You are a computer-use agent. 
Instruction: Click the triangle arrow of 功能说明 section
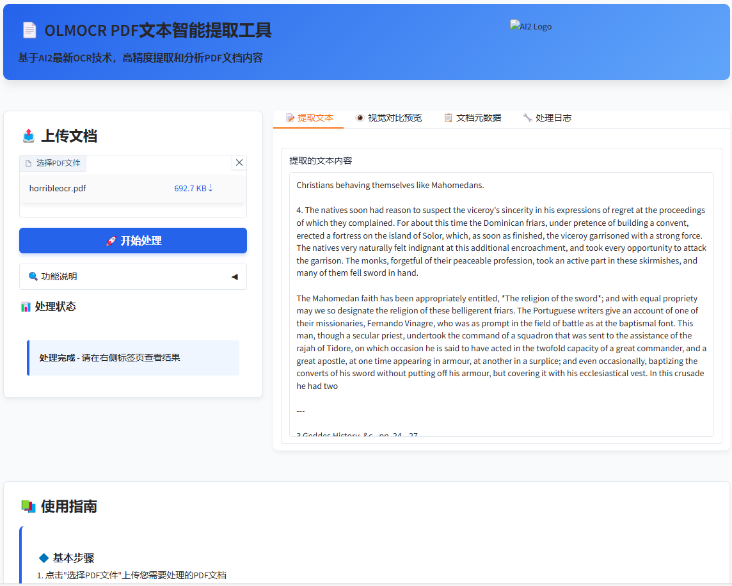point(235,277)
